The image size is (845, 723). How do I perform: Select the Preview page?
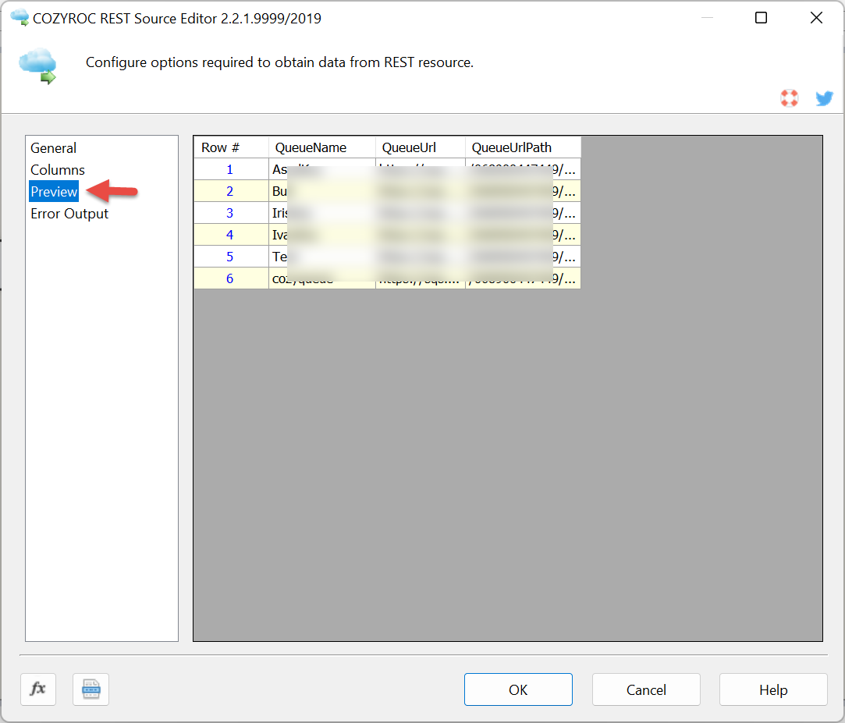point(54,192)
